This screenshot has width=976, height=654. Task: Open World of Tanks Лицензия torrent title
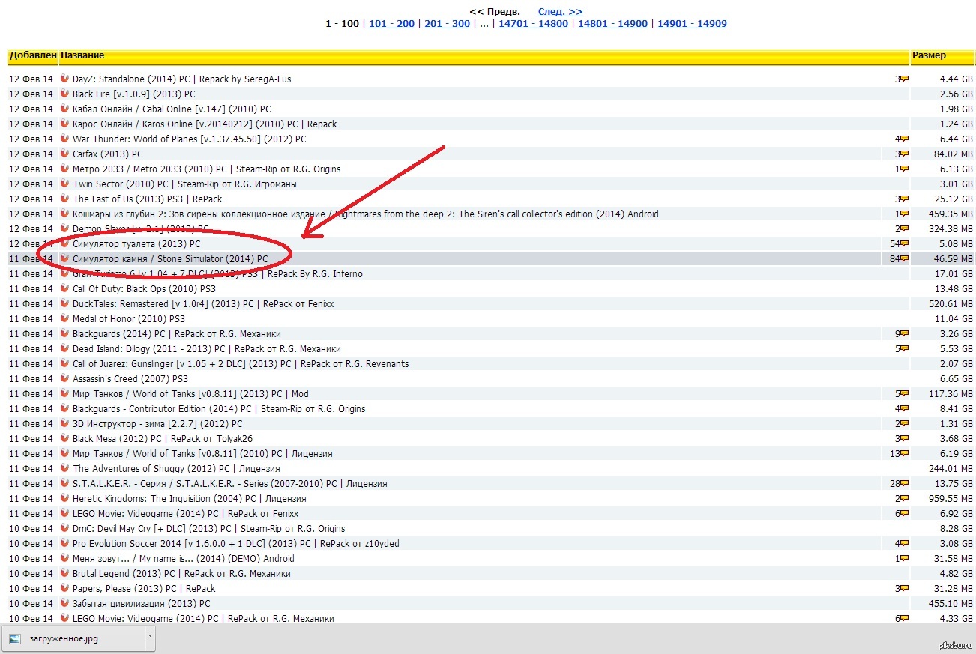202,453
